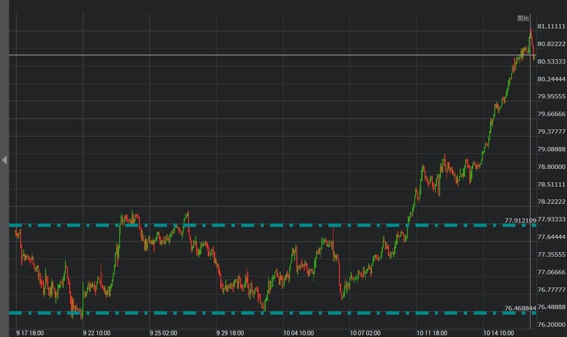Image resolution: width=567 pixels, height=337 pixels.
Task: Click price axis value 80.24444
Action: point(551,79)
